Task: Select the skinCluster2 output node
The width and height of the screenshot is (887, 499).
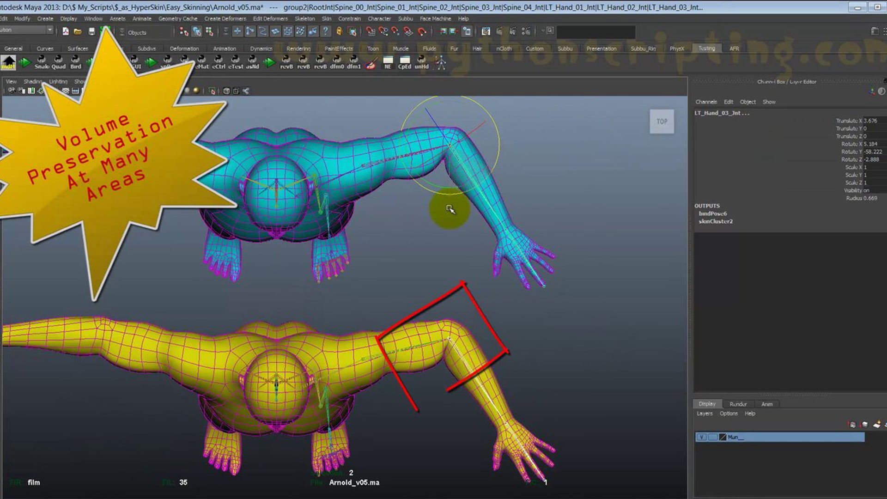Action: (x=715, y=221)
